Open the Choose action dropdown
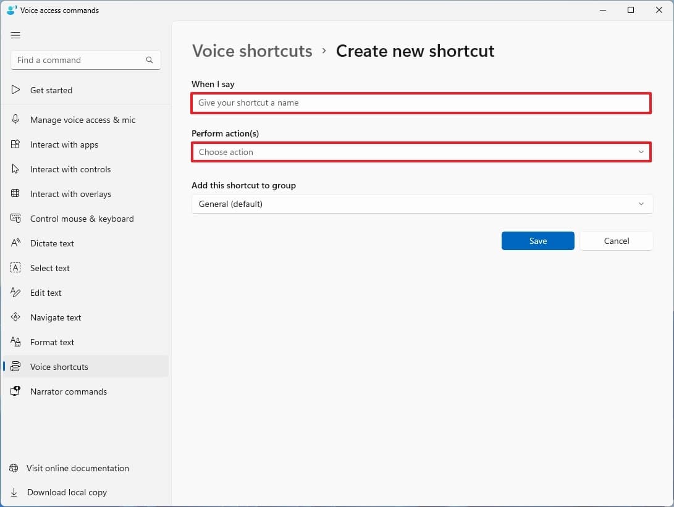 [x=421, y=152]
